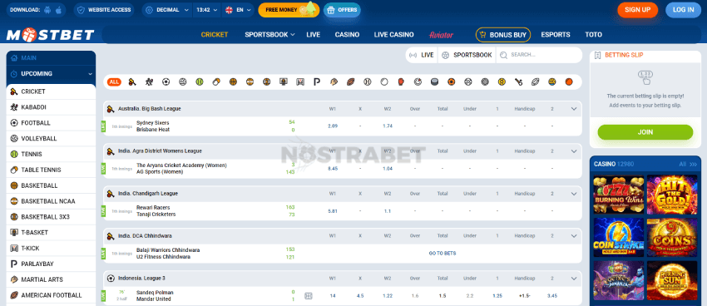Open the Offers button
Image resolution: width=707 pixels, height=306 pixels.
click(342, 10)
